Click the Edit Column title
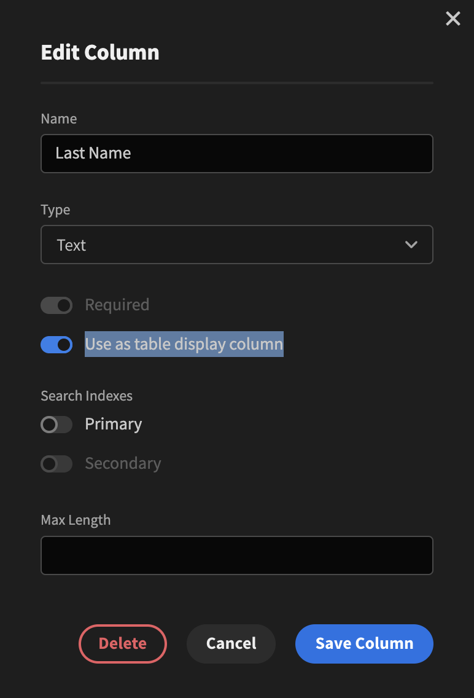The image size is (474, 698). tap(99, 52)
